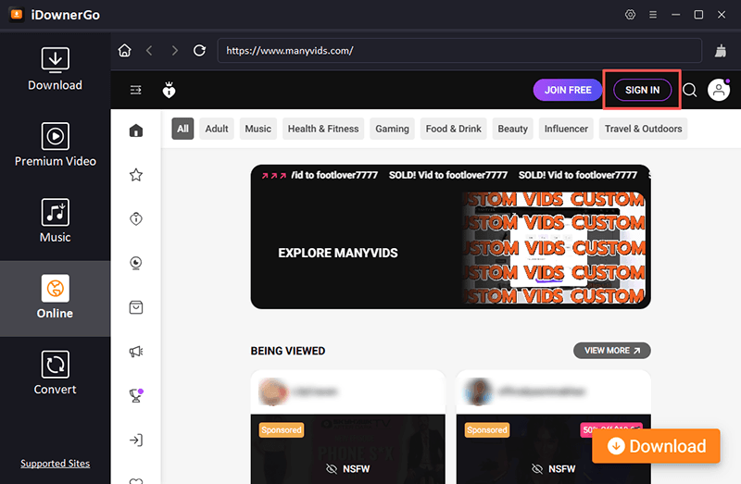The height and width of the screenshot is (484, 741).
Task: Click the SIGN IN button
Action: (642, 90)
